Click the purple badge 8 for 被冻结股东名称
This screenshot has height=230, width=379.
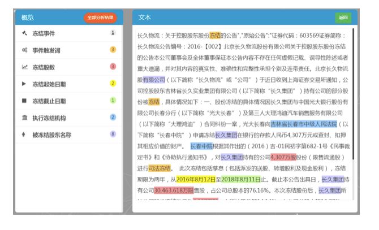click(113, 134)
